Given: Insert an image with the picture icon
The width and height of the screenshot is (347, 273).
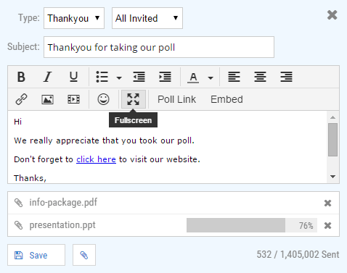Looking at the screenshot, I should point(47,99).
